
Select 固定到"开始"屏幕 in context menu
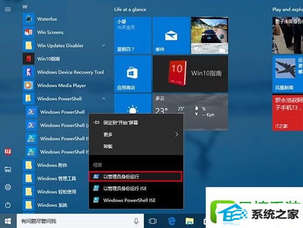[x=136, y=123]
